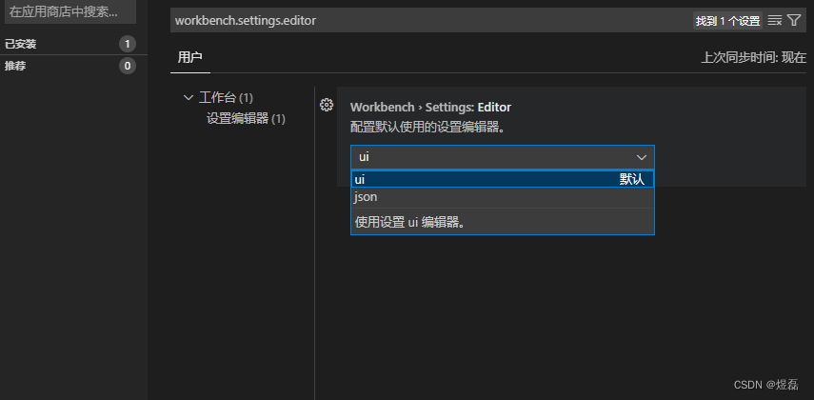
Task: Expand the 已安装 extensions section
Action: point(73,44)
